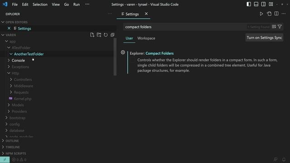Click Turn on Settings Sync button
This screenshot has width=290, height=163.
(x=264, y=38)
